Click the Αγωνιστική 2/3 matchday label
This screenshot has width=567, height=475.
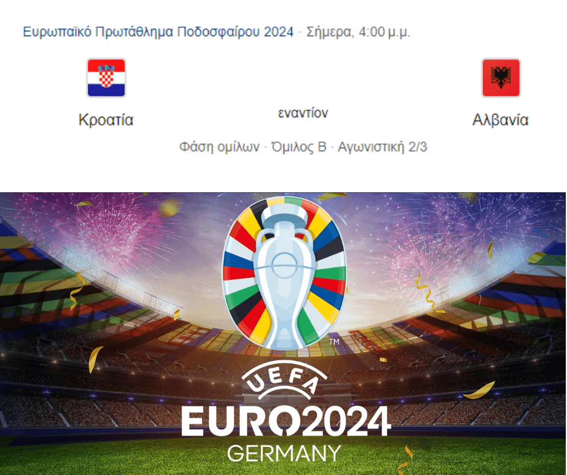tap(382, 147)
